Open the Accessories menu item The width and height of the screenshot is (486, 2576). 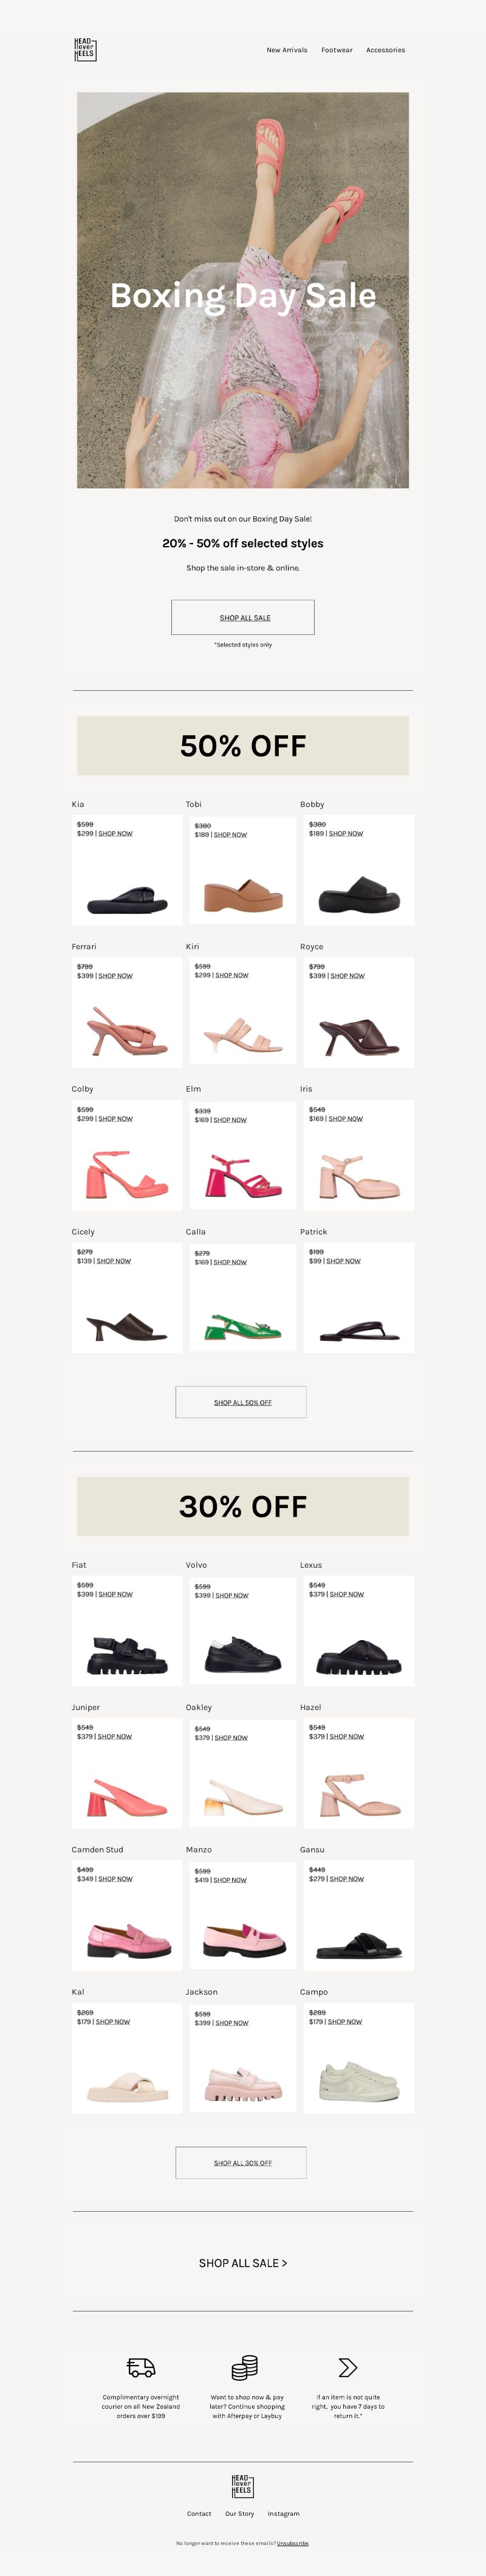pos(385,50)
